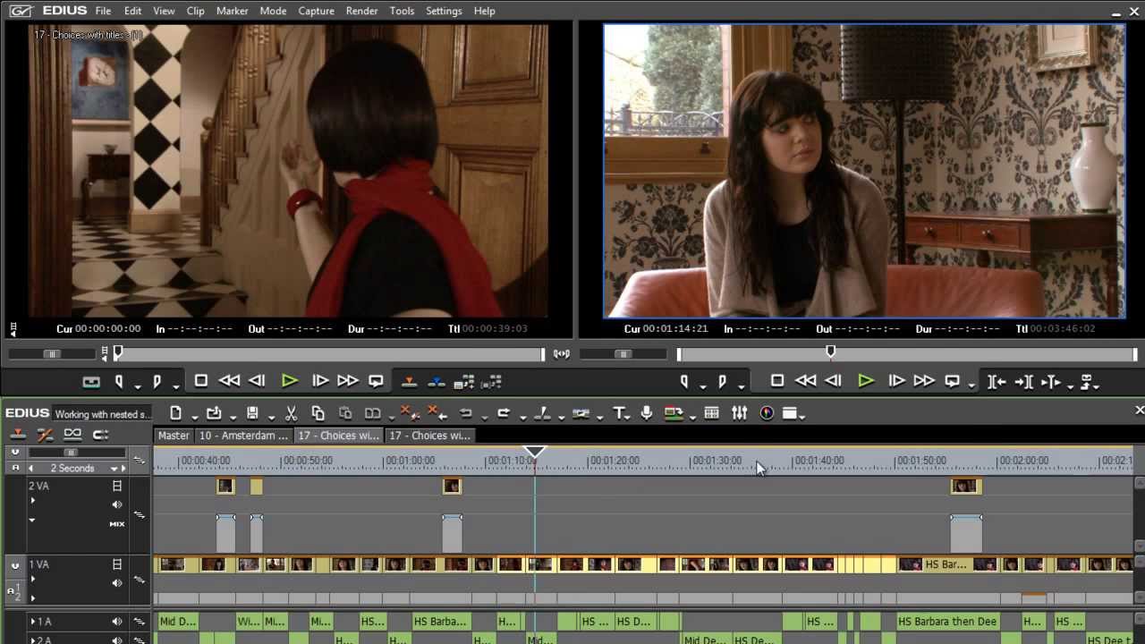Cut the selected clip
Image resolution: width=1145 pixels, height=644 pixels.
291,413
